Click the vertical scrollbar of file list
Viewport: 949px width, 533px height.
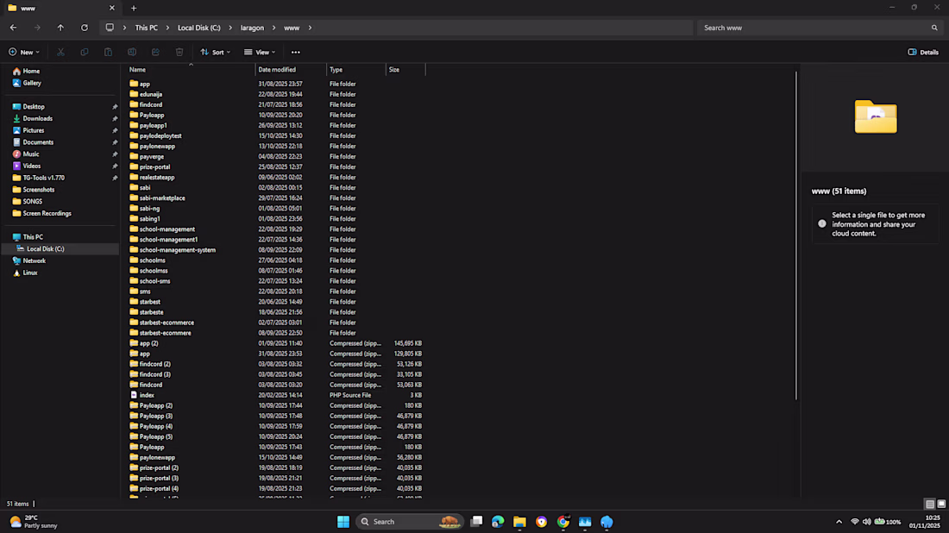[796, 236]
